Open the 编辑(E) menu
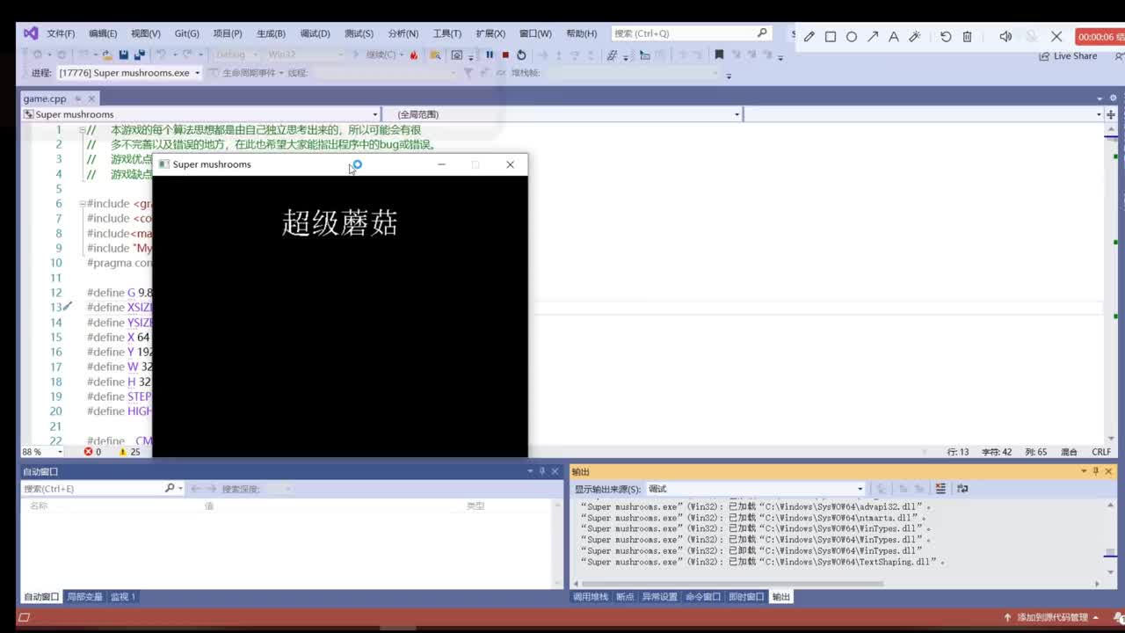1125x633 pixels. click(x=103, y=33)
